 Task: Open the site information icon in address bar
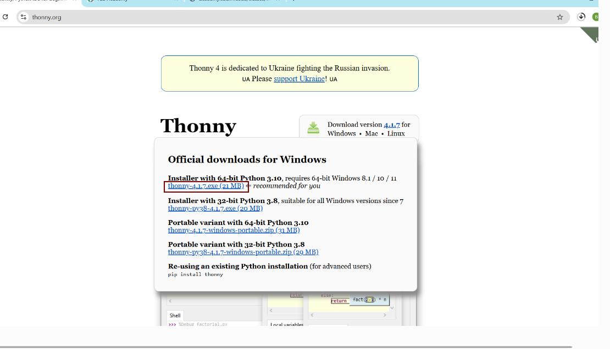(24, 17)
